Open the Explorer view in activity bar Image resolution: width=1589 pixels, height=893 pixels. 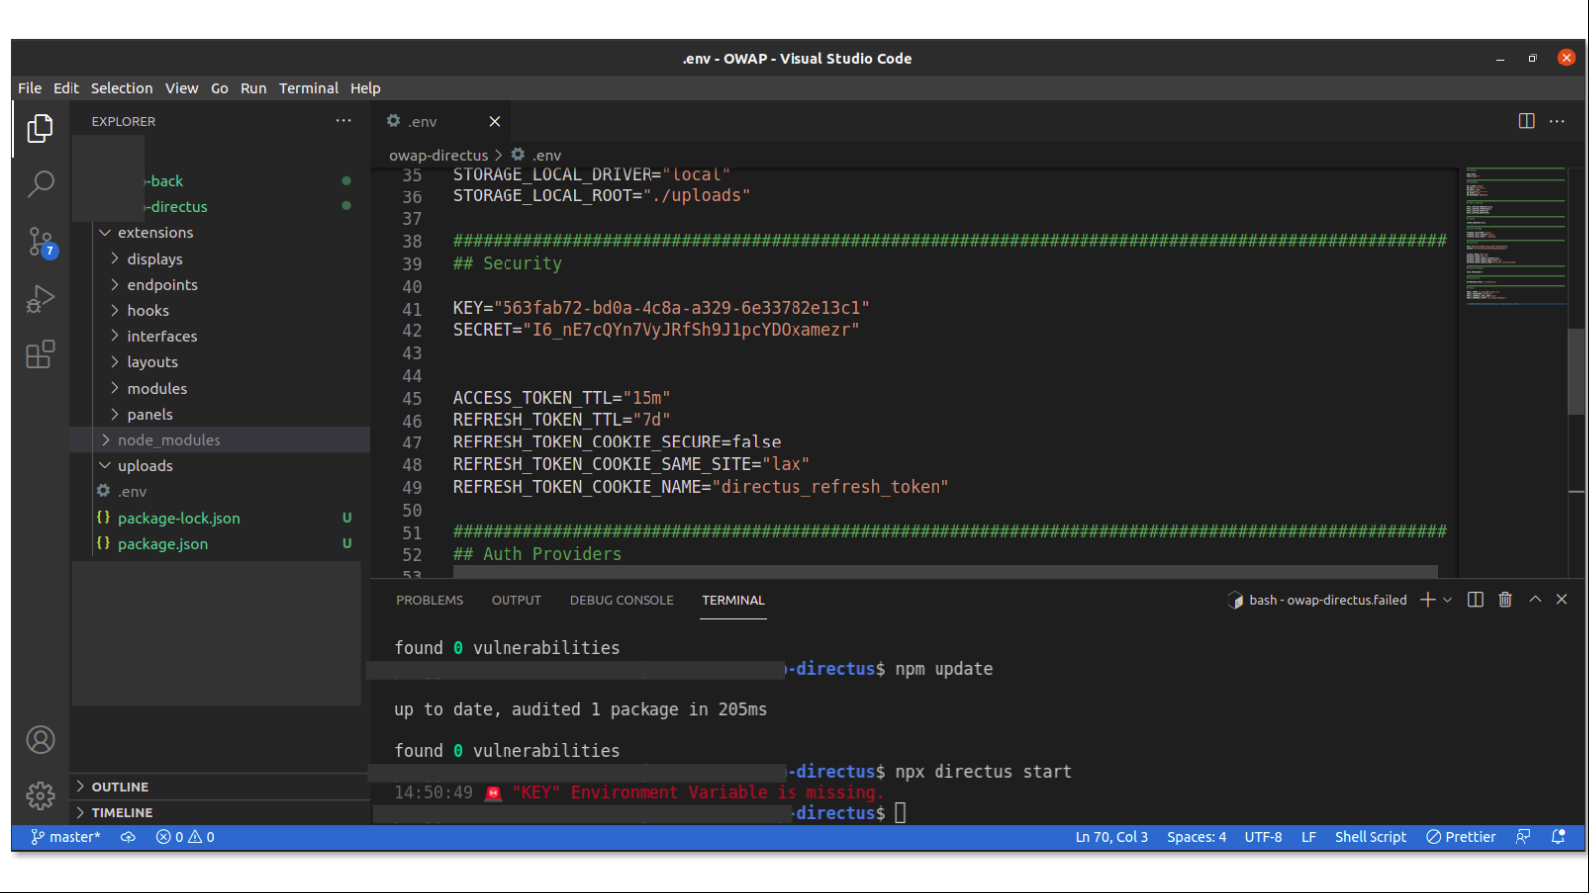(40, 128)
